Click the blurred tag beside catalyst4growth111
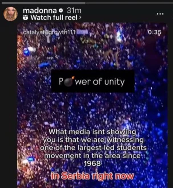Viewport: 173px width, 188px height. click(82, 32)
